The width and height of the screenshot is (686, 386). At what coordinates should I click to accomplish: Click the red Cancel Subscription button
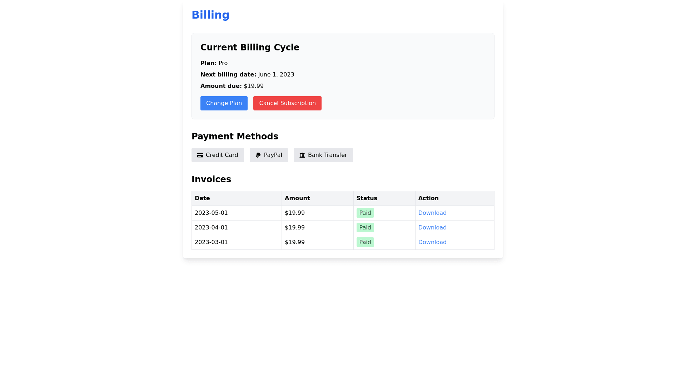[x=287, y=103]
